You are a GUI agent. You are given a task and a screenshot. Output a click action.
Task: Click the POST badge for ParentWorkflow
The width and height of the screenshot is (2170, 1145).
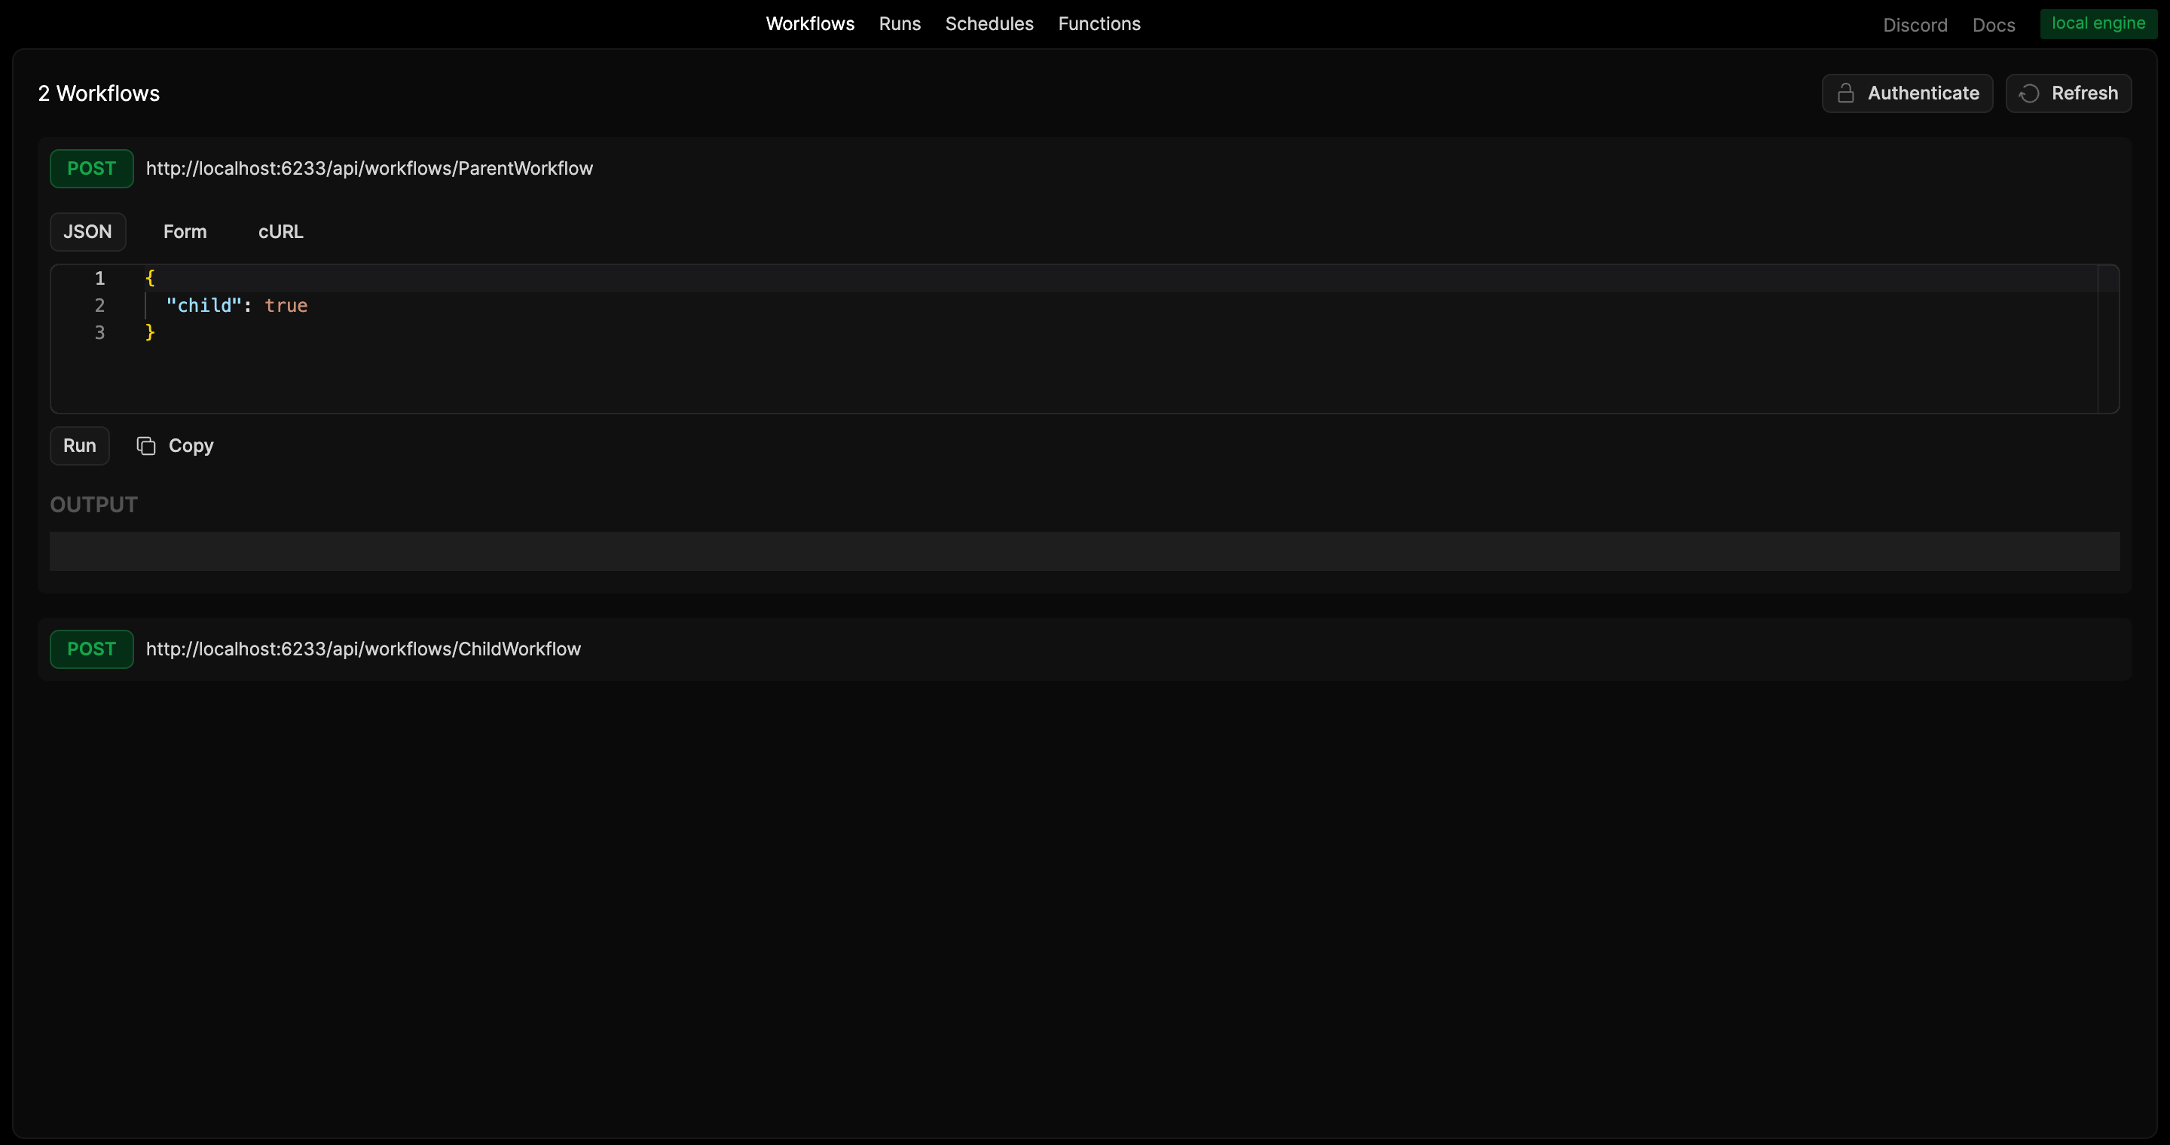(91, 169)
